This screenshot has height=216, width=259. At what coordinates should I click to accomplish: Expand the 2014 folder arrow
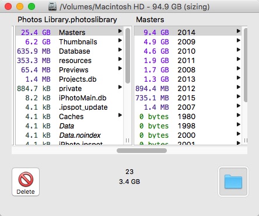[x=239, y=31]
